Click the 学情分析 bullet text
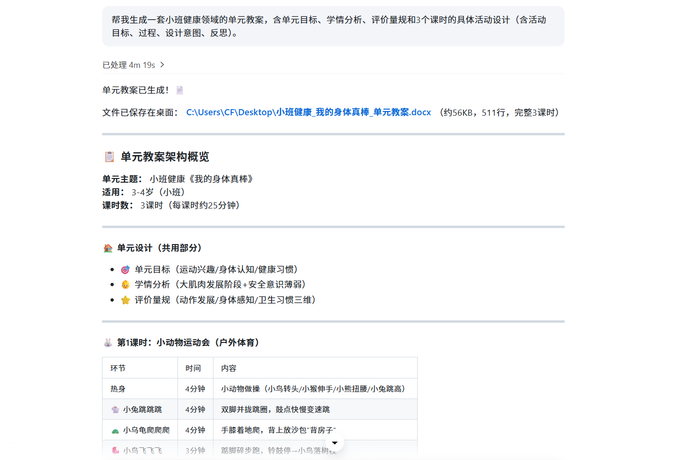677x460 pixels. tap(221, 284)
